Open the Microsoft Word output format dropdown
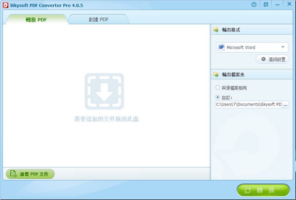The width and height of the screenshot is (296, 200). click(252, 47)
